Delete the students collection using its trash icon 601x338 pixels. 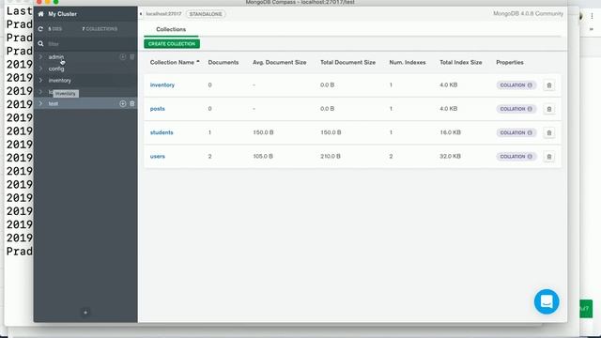(x=548, y=132)
